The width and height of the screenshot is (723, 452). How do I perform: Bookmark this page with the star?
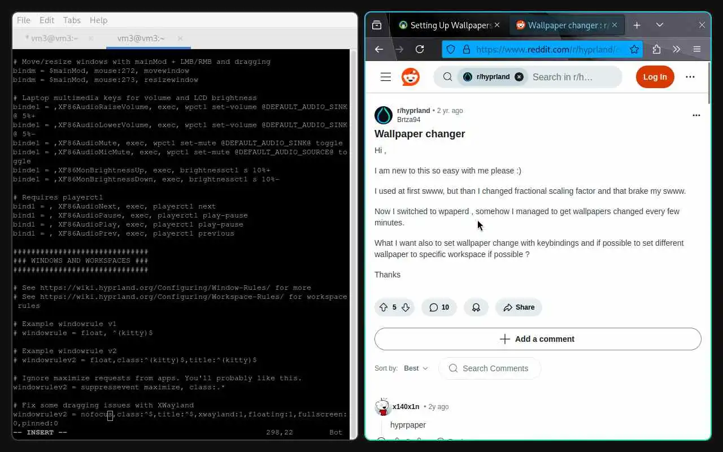pos(634,49)
